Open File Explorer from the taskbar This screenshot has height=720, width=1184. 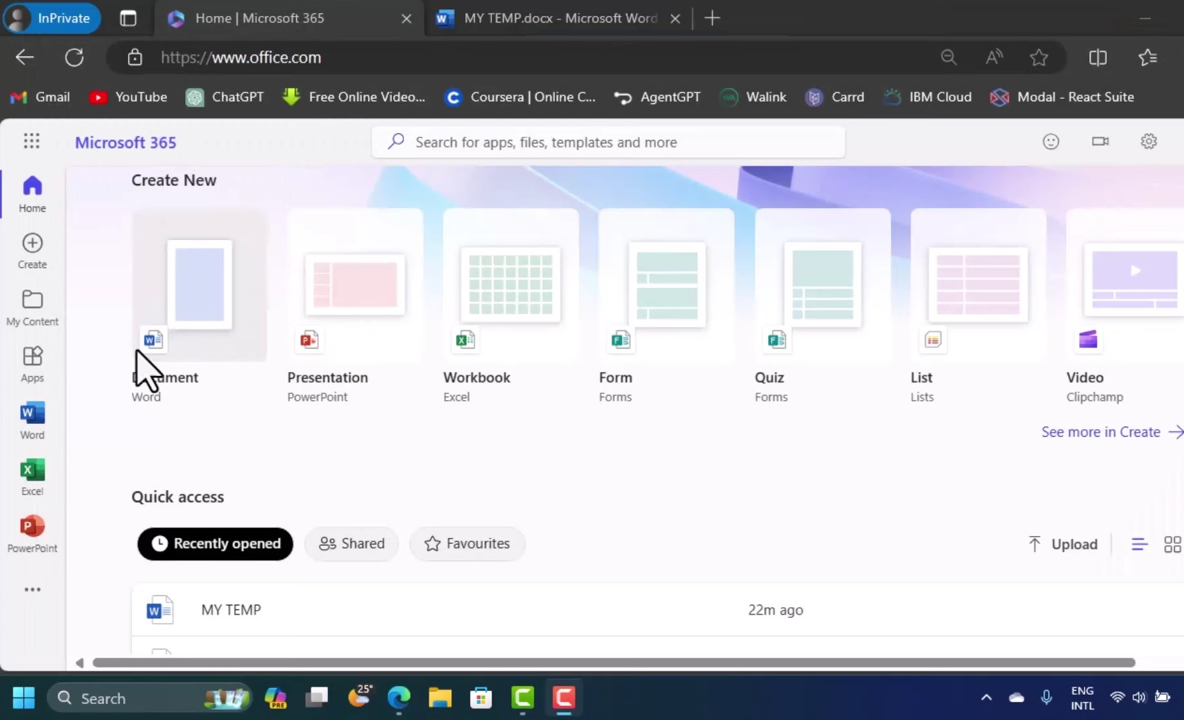440,698
